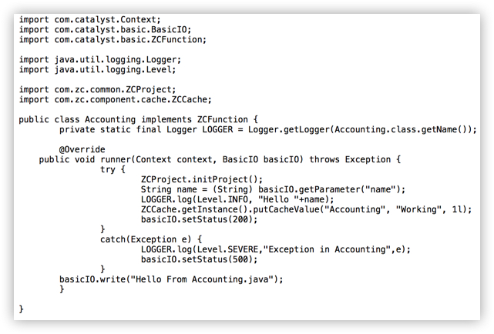Screen dimensions: 494x334
Task: Place cursor on BasicIO import statement
Action: tap(106, 30)
